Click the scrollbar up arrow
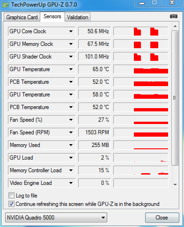 175,26
